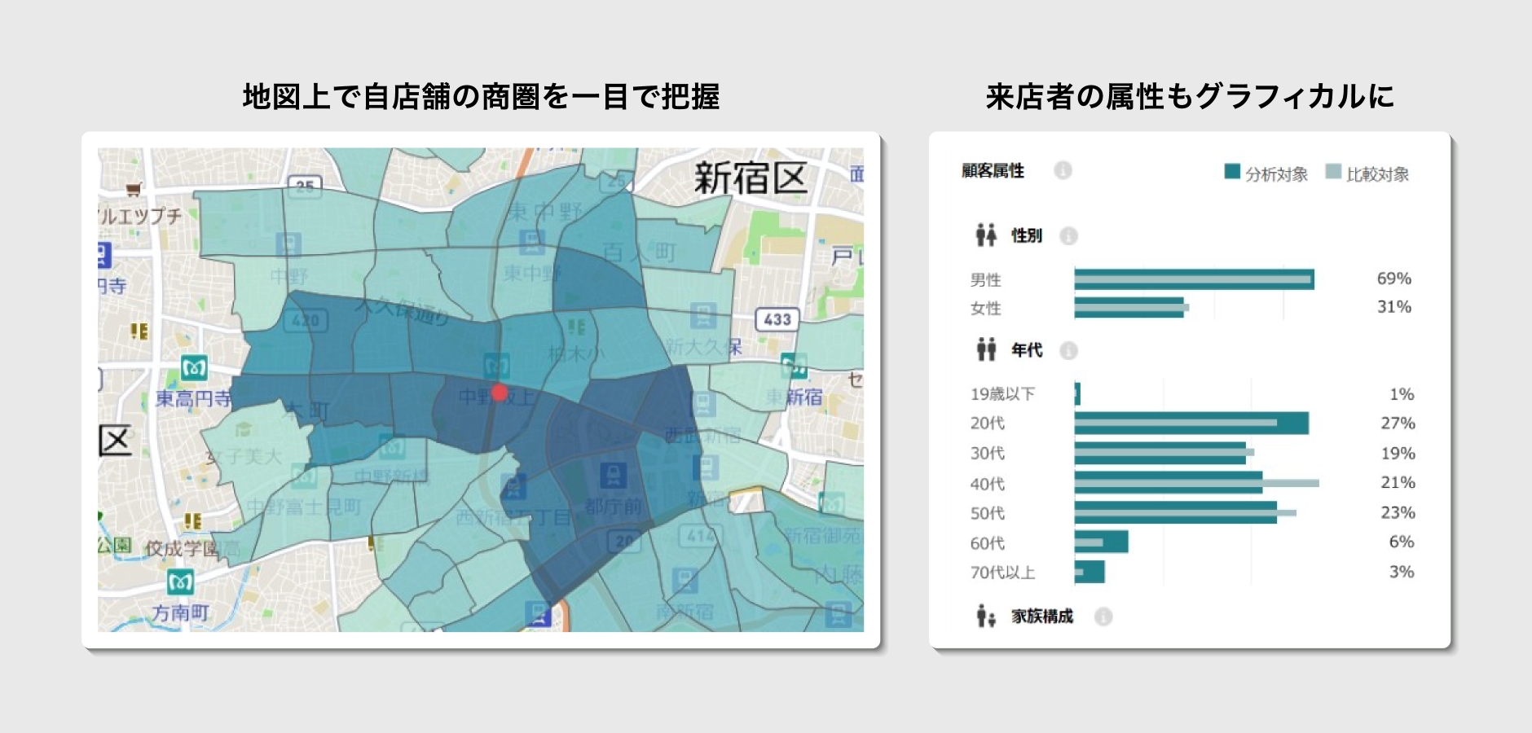Image resolution: width=1532 pixels, height=733 pixels.
Task: Click the metro icon above 方南町
Action: 180,582
